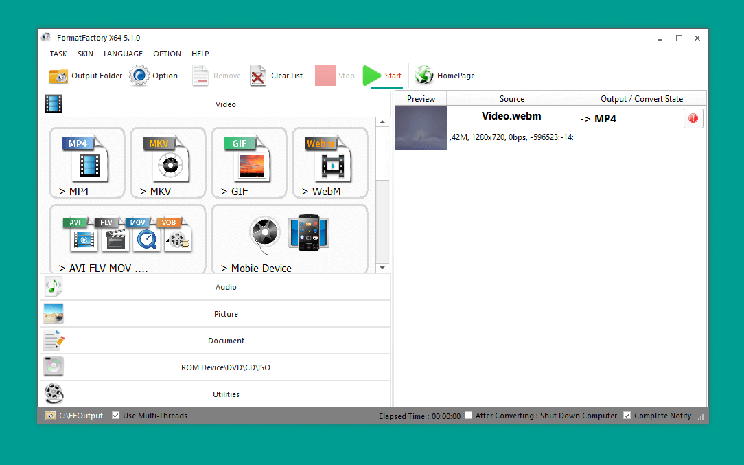This screenshot has height=465, width=744.
Task: Choose the -> Mobile Device conversion
Action: (x=290, y=239)
